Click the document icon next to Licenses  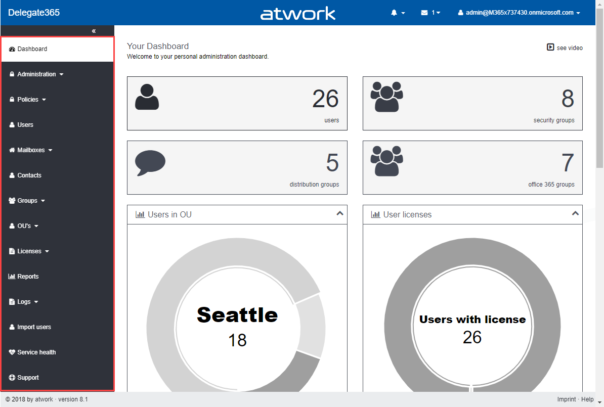pos(12,251)
